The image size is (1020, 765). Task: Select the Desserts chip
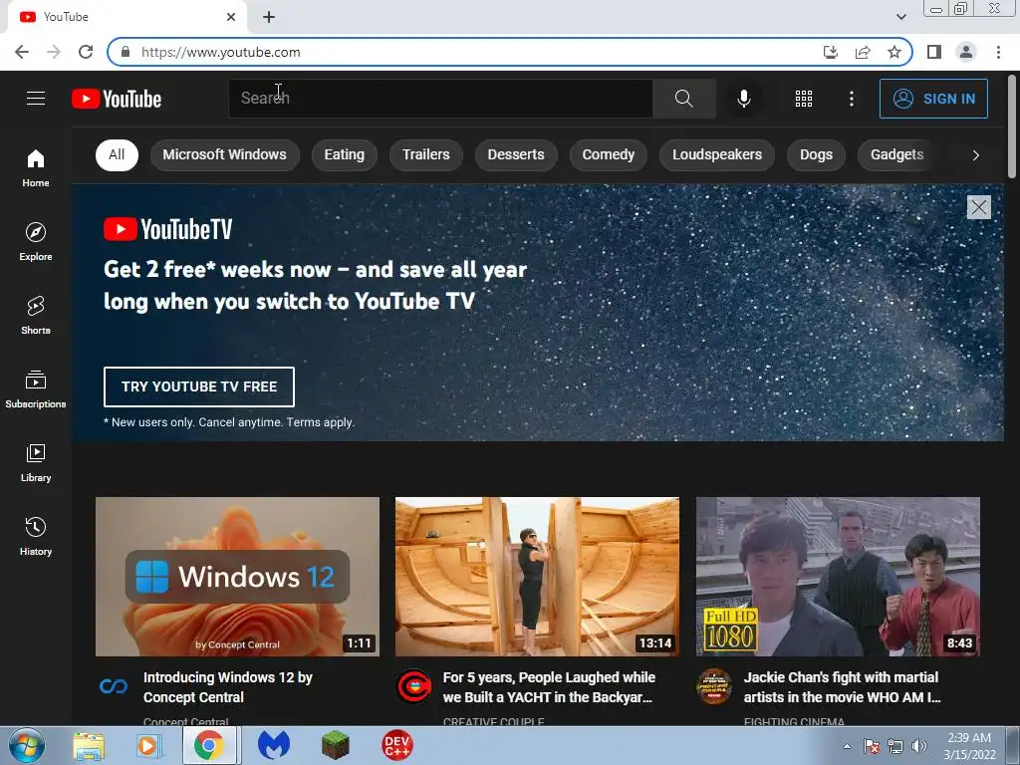tap(516, 154)
